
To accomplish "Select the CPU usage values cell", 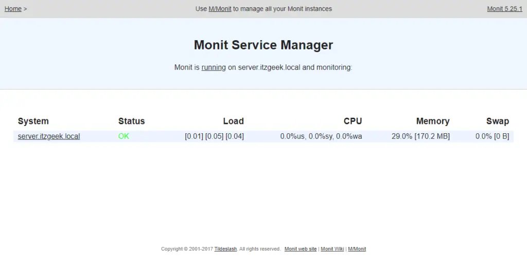I will [321, 136].
